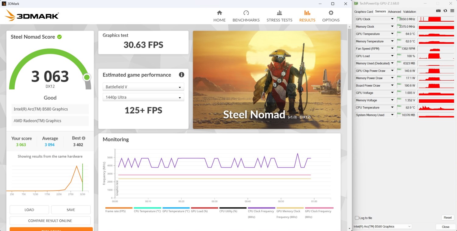Toggle the GPU Load (%) legend series
The height and width of the screenshot is (231, 457).
click(204, 210)
